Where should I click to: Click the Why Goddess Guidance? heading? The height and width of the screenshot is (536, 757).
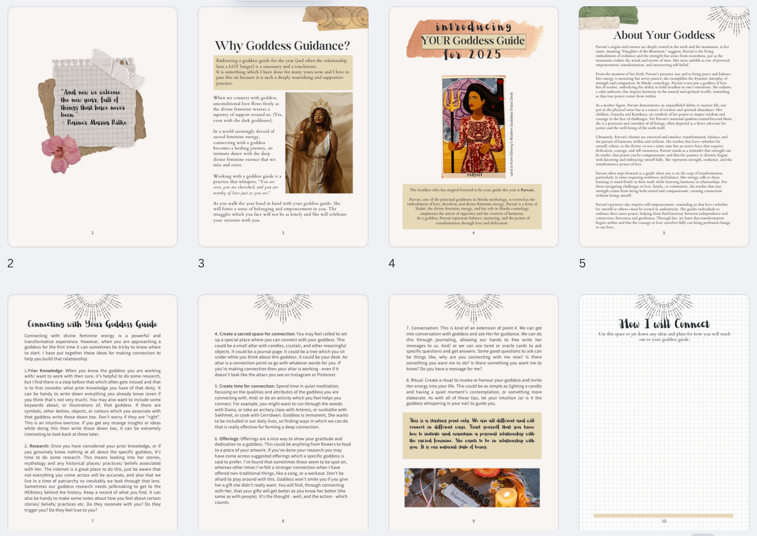[282, 46]
